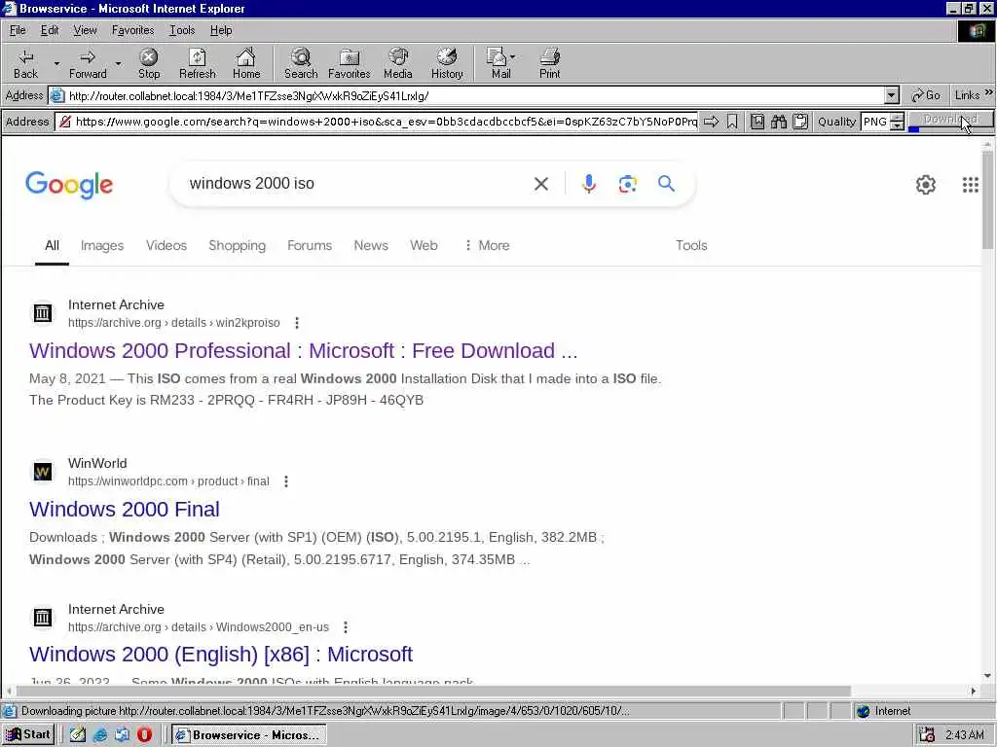This screenshot has height=747, width=997.
Task: Click the clipboard icon in the Browservice bar
Action: click(x=800, y=122)
